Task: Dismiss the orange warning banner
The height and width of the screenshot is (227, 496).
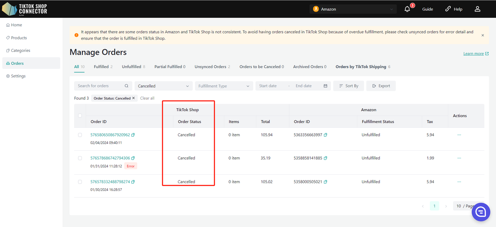Action: (x=482, y=35)
